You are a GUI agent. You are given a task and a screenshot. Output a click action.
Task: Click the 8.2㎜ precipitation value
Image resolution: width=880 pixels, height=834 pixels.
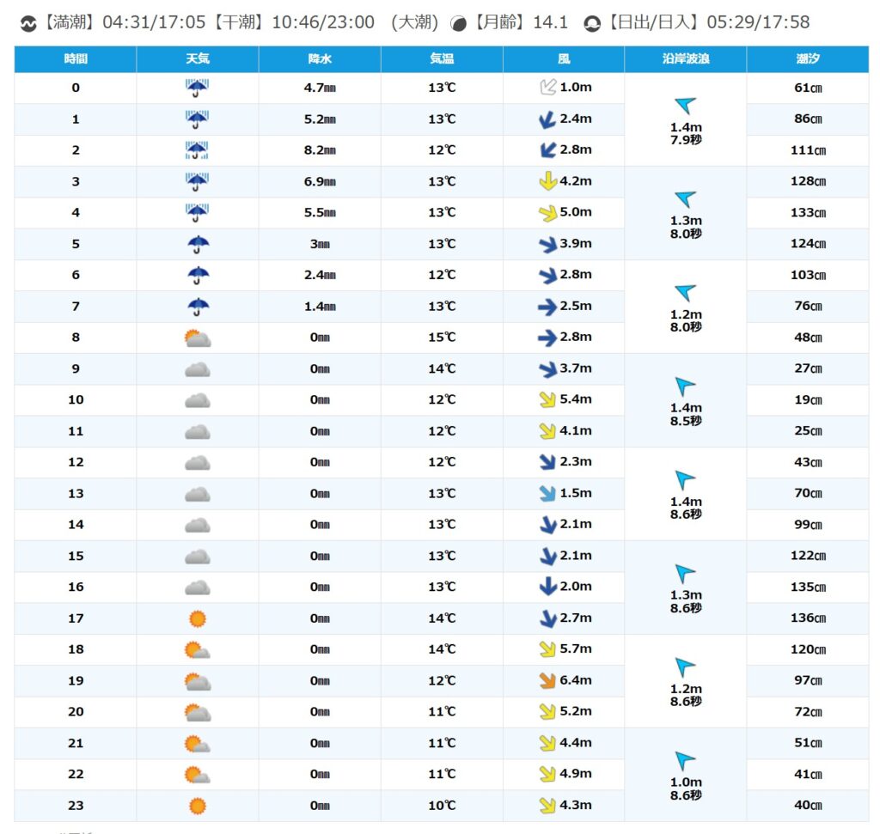click(x=320, y=150)
